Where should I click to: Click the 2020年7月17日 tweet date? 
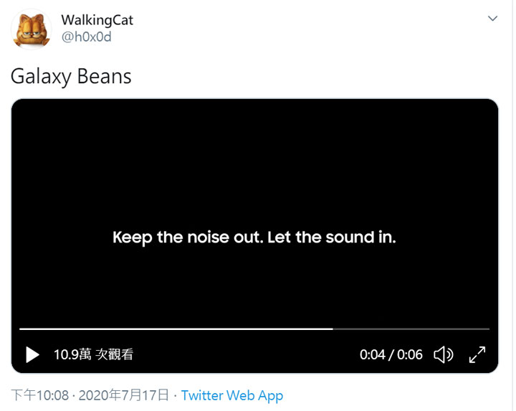123,395
